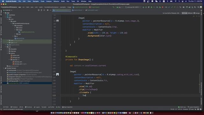204x115 pixels.
Task: Switch to build.gradle editor tab
Action: 92,10
